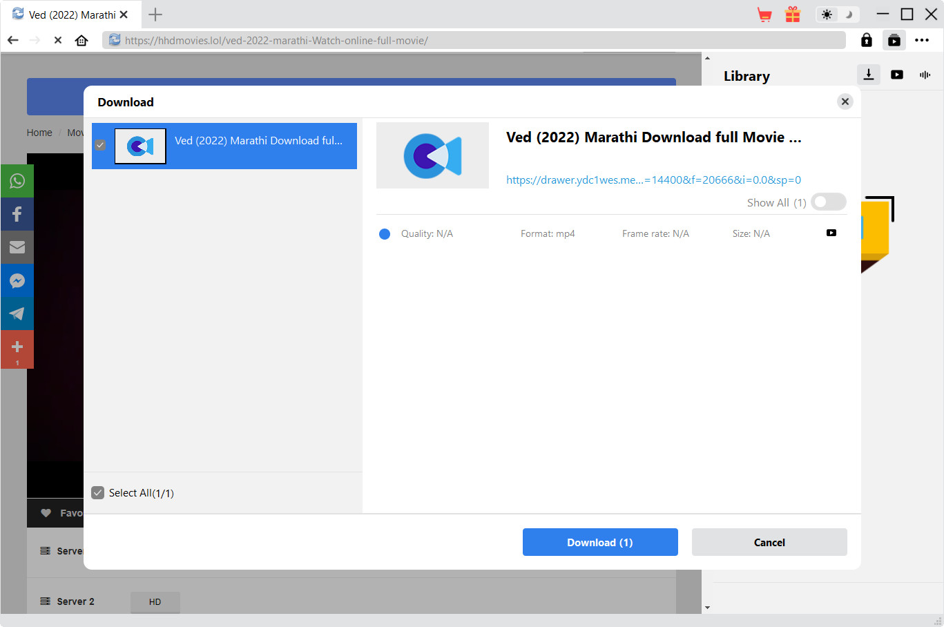Share via Telegram sidebar icon
Screen dimensions: 944x627
pyautogui.click(x=17, y=313)
